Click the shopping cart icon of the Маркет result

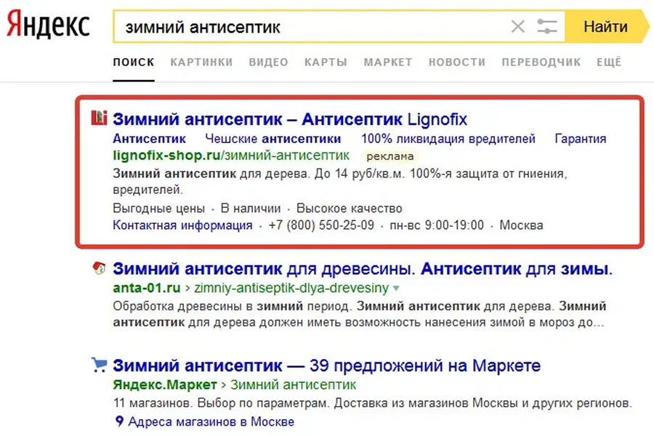coord(100,365)
